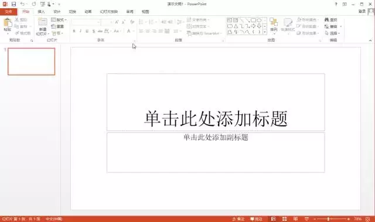Switch to the Transitions tab

tap(73, 12)
